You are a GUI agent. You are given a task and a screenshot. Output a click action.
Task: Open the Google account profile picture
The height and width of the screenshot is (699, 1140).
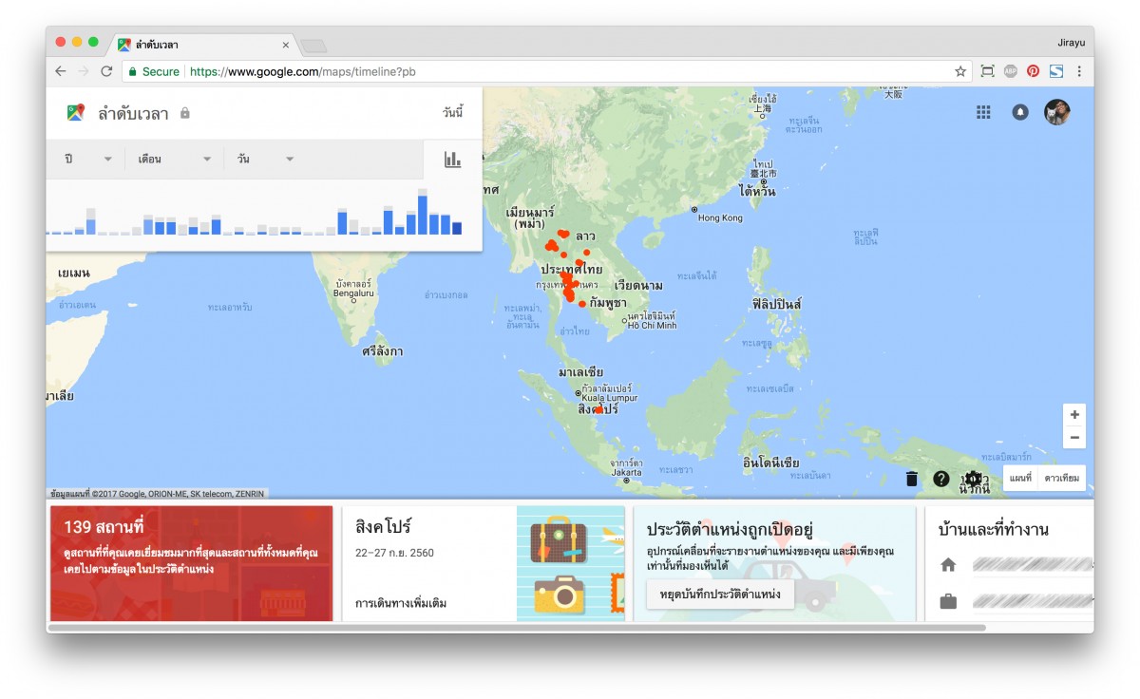(1057, 112)
